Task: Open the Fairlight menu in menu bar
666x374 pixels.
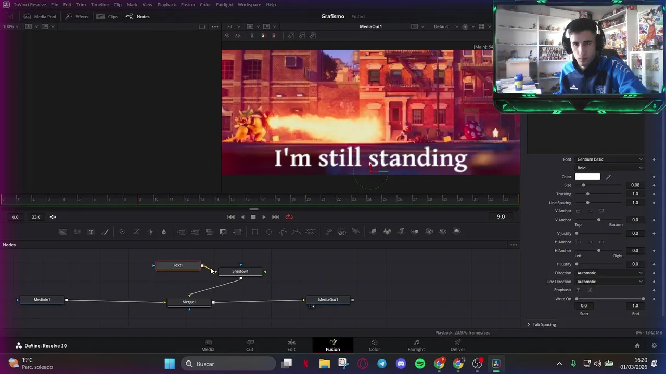Action: coord(224,5)
